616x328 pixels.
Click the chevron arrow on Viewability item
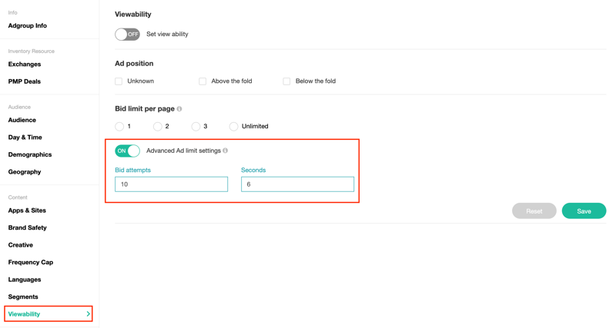(88, 314)
